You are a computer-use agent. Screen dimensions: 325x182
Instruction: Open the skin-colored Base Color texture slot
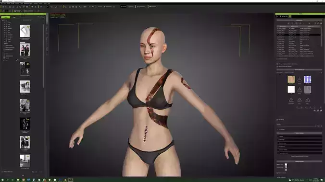[x=291, y=80]
